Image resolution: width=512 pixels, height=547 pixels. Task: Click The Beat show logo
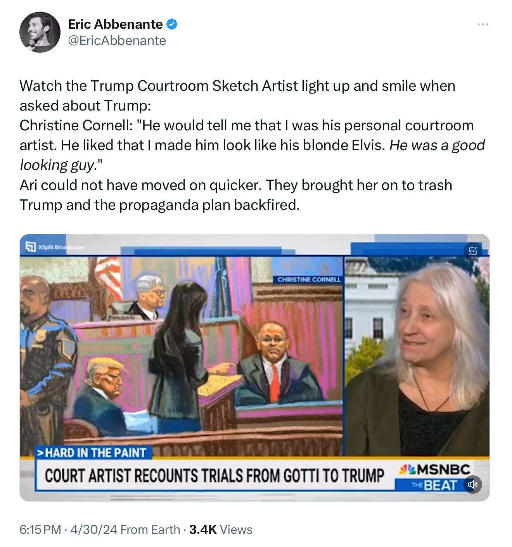click(435, 485)
